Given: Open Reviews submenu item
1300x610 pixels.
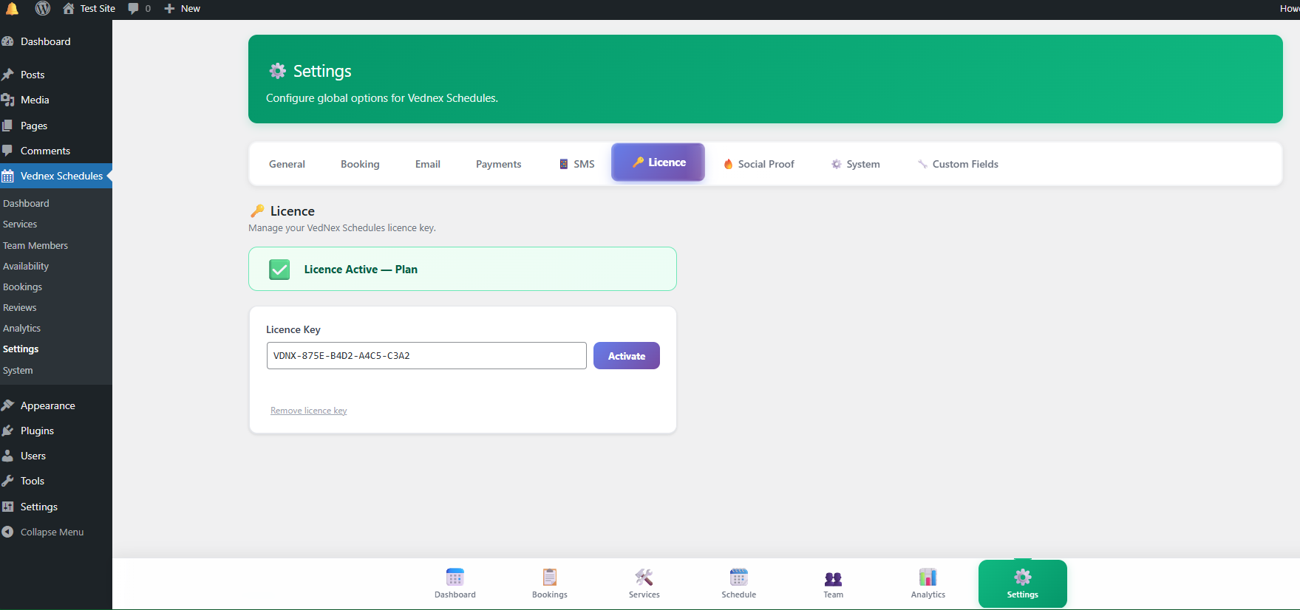Looking at the screenshot, I should pyautogui.click(x=20, y=307).
